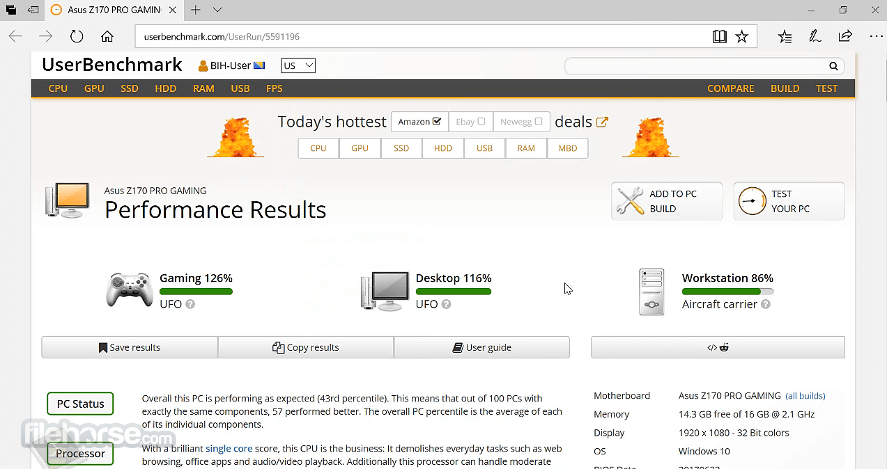Select the Asus Z170 PRO GAMING tab
Viewport: 887px width, 469px height.
pos(114,10)
